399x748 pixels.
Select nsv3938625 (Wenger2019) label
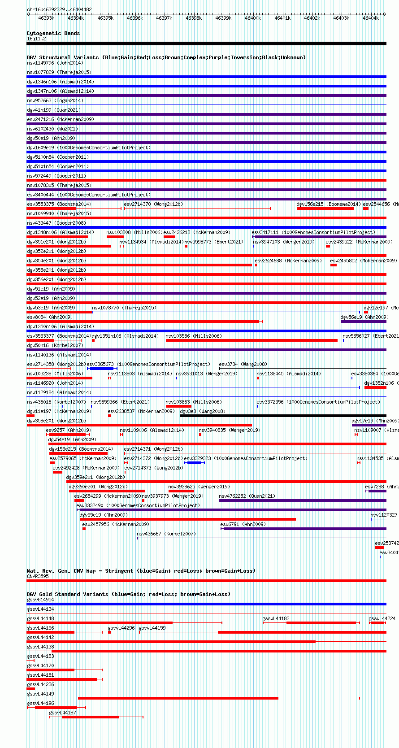coord(199,487)
